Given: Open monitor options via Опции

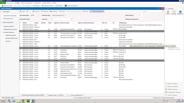Looking at the screenshot, I should coord(85,11).
